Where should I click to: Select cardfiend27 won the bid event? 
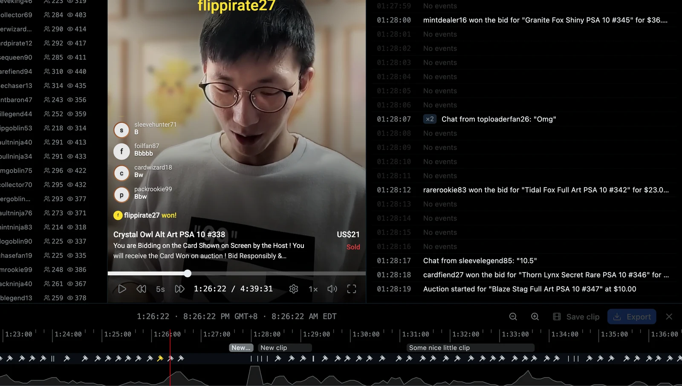[523, 275]
